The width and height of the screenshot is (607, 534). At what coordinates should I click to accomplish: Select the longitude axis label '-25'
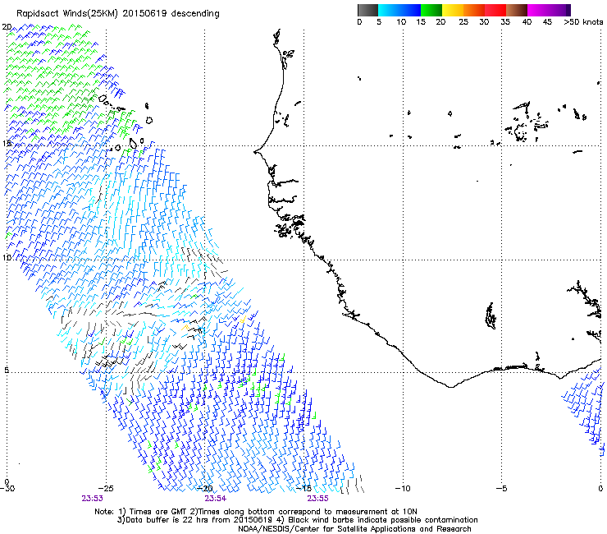coord(106,488)
